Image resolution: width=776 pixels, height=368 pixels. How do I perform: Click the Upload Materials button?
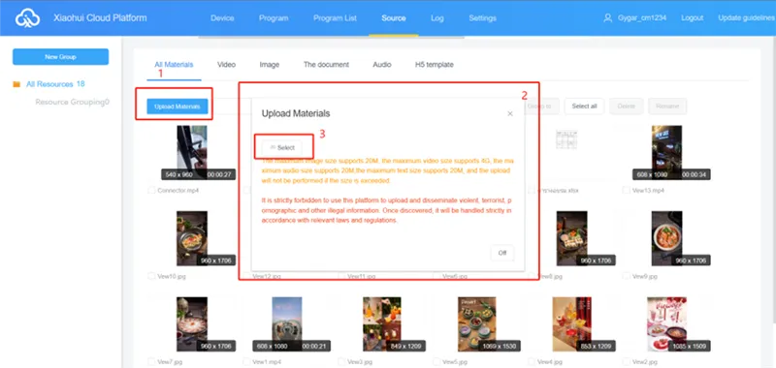178,107
